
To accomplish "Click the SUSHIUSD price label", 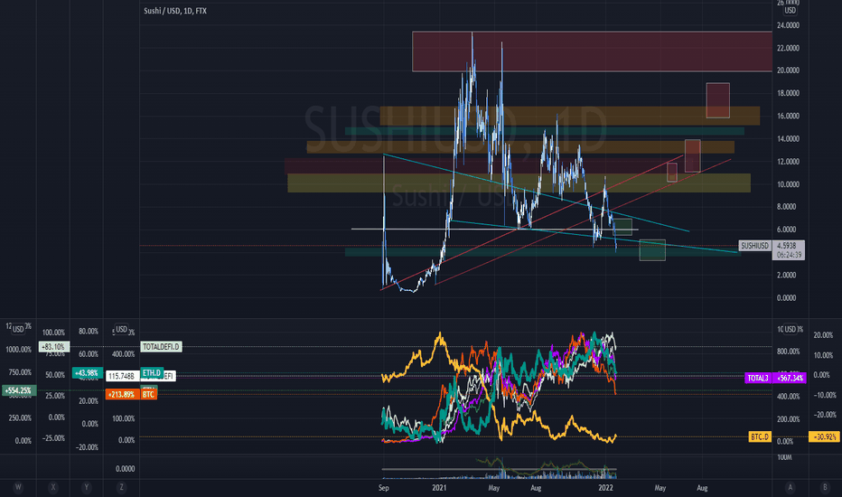I will pos(754,246).
